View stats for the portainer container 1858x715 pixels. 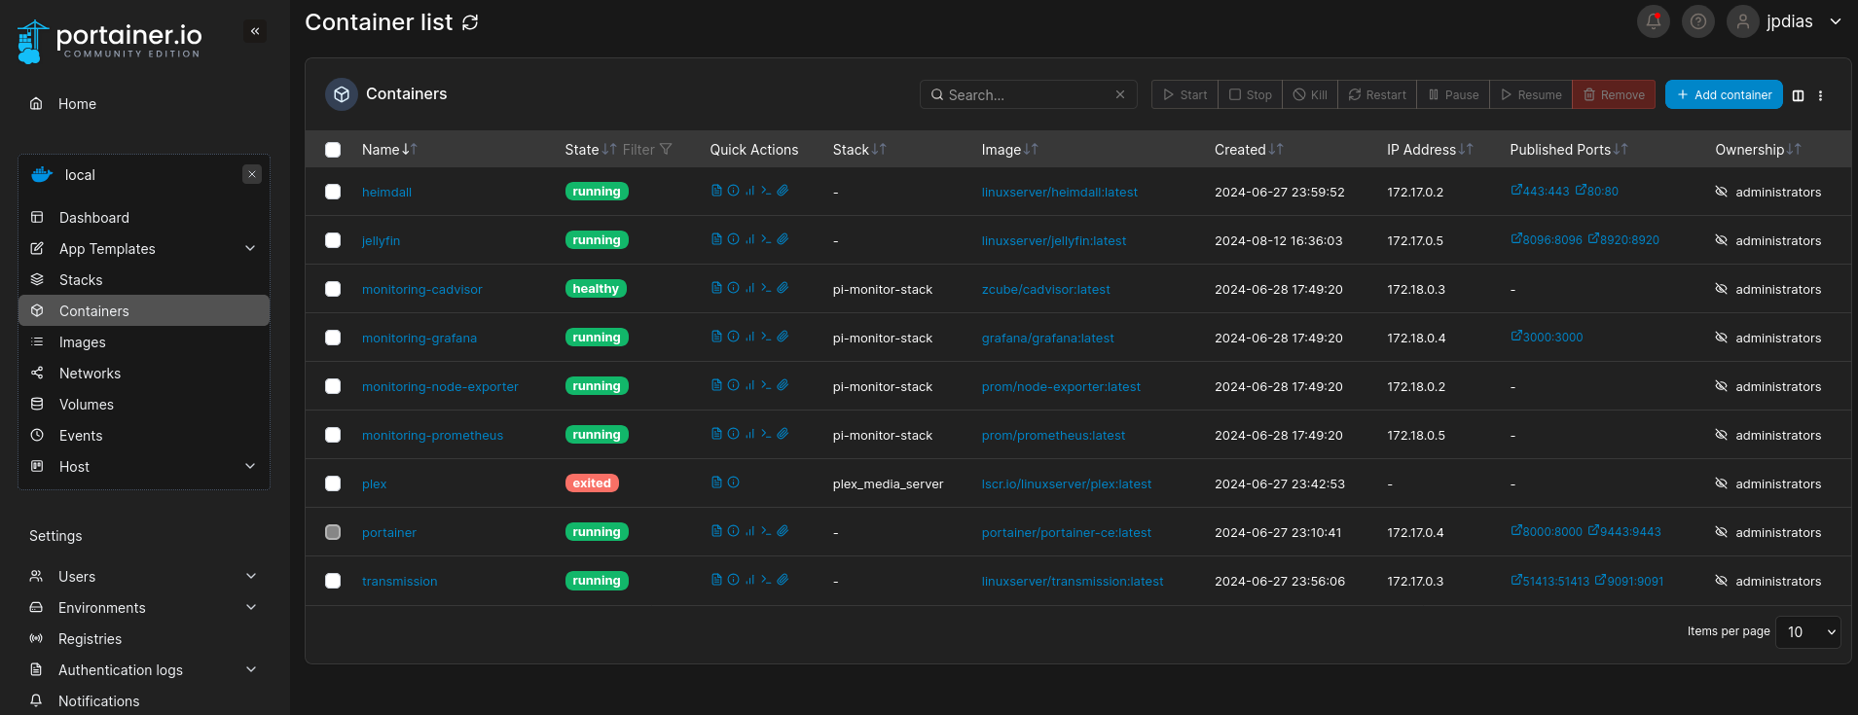coord(749,531)
